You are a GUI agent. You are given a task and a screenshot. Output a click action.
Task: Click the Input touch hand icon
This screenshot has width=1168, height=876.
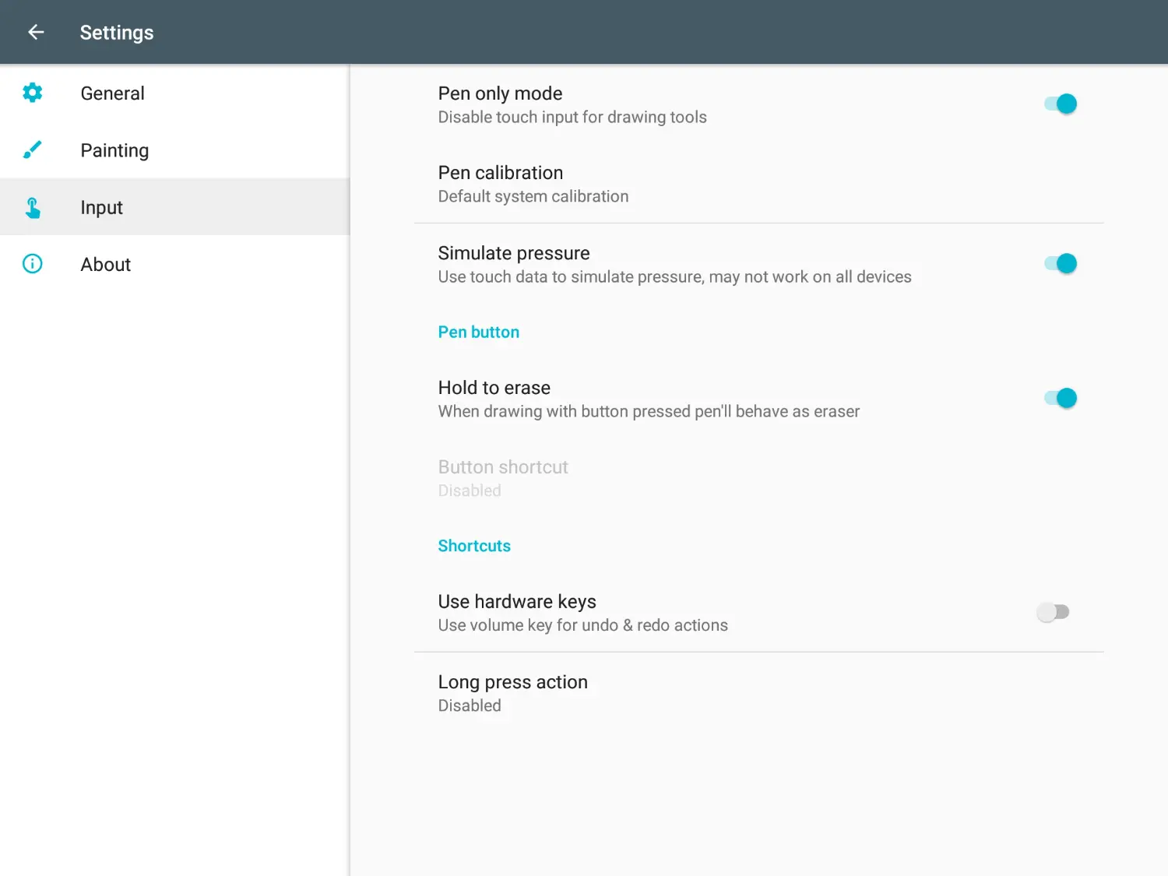tap(32, 207)
